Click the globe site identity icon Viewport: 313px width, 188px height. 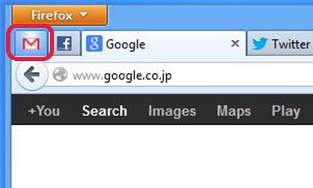click(60, 74)
